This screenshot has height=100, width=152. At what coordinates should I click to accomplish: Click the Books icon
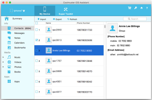(9, 72)
